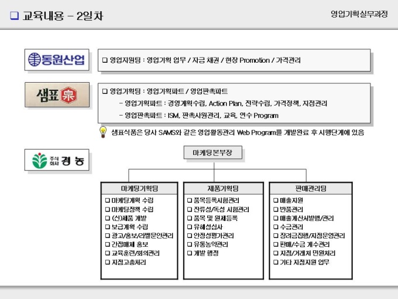Select the 마케팅본부장 org chart box

click(212, 152)
